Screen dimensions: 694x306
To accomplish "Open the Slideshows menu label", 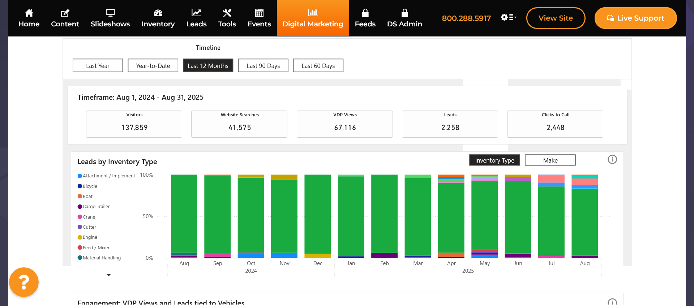I will (x=110, y=24).
